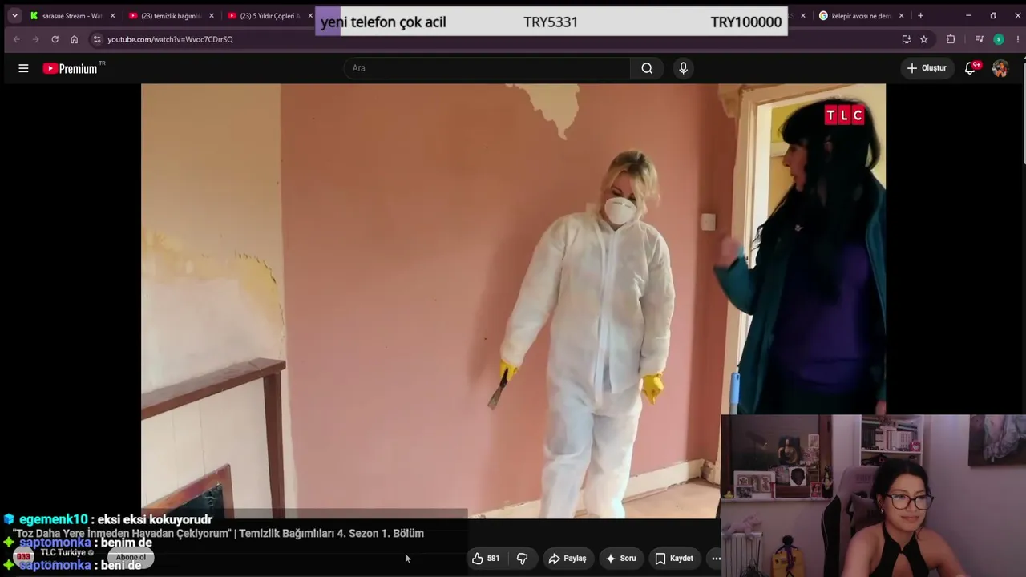The height and width of the screenshot is (577, 1026).
Task: Open a new browser tab
Action: (x=920, y=15)
